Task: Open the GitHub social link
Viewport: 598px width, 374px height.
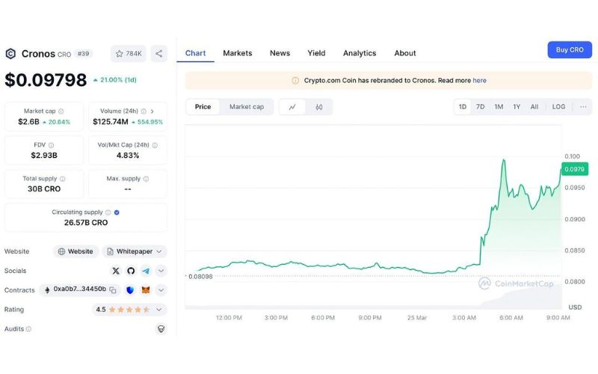Action: [x=131, y=271]
